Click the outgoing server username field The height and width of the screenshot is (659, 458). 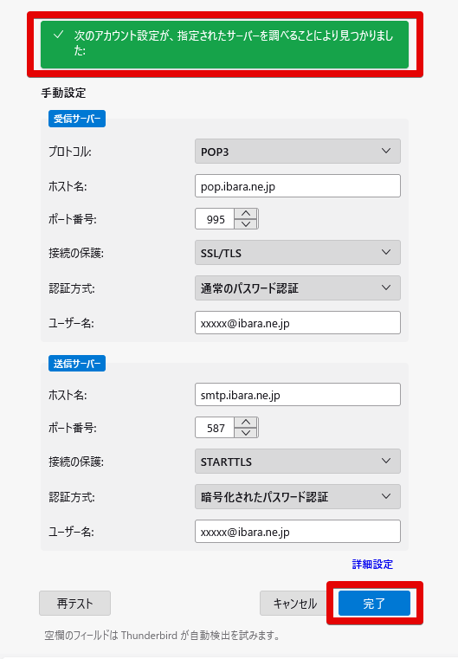pos(298,532)
